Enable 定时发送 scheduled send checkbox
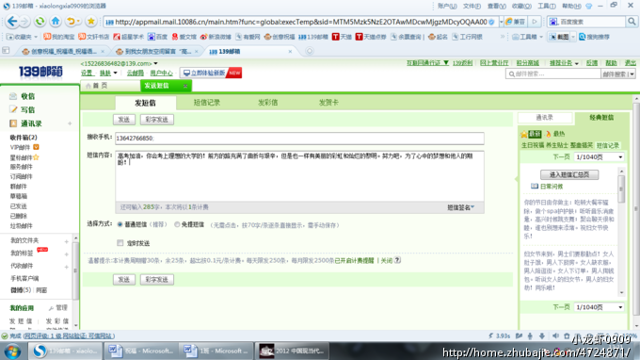 pyautogui.click(x=120, y=243)
